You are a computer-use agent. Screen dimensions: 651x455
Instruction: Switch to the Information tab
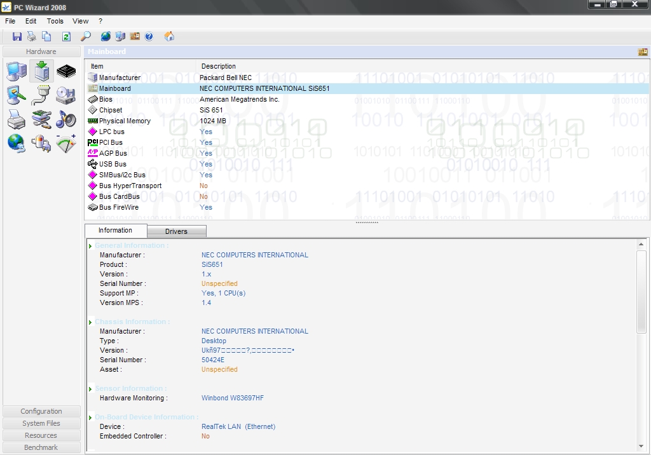point(116,231)
